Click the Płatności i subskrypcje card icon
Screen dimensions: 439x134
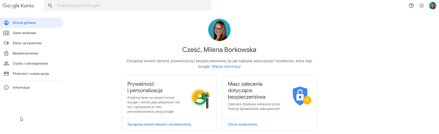coord(6,74)
